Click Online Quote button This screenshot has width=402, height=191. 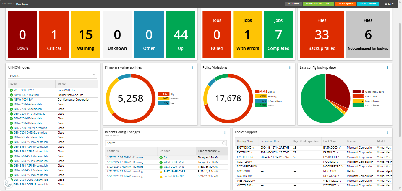[346, 4]
